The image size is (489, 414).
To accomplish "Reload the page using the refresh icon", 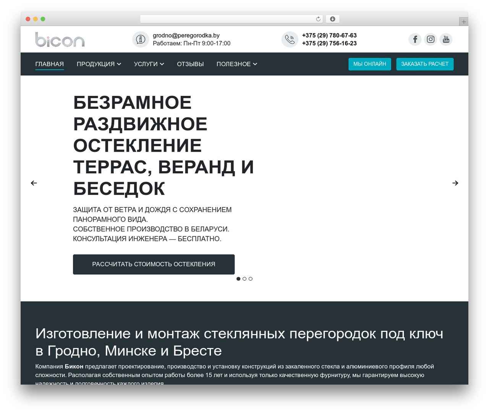I will pos(318,19).
